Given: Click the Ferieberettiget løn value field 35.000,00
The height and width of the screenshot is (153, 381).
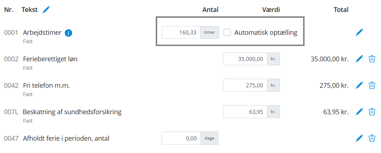Looking at the screenshot, I should point(245,59).
